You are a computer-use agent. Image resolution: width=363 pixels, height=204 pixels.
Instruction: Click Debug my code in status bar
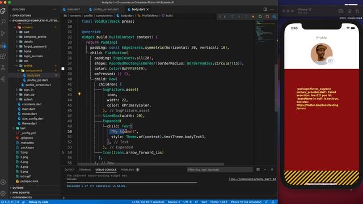tap(39, 202)
